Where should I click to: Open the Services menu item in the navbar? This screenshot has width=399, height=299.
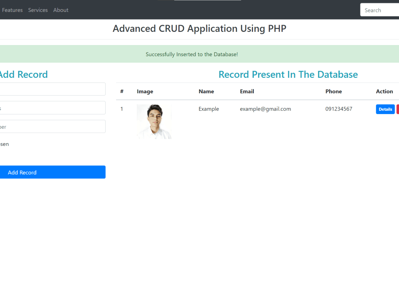(x=38, y=10)
